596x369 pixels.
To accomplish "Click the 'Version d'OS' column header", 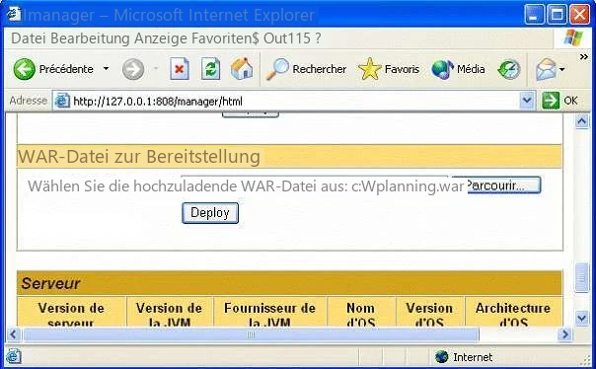I will point(429,313).
